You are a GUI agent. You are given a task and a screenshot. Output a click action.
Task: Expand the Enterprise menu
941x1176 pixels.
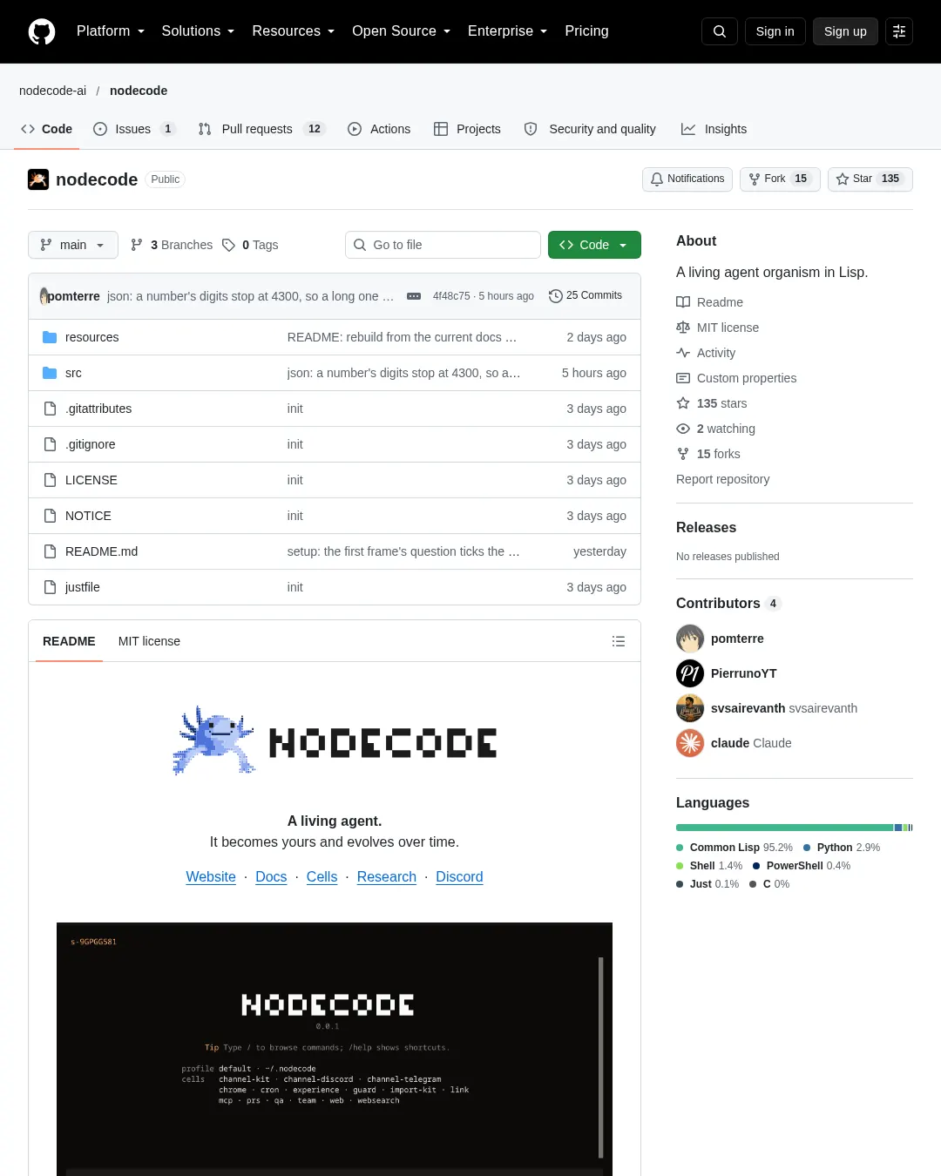[x=508, y=31]
